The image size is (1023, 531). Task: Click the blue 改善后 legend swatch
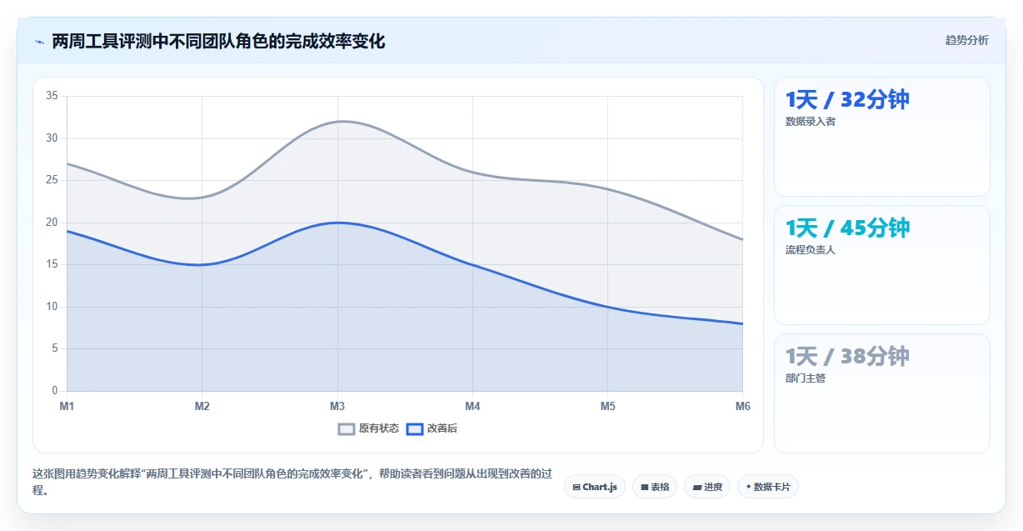(x=415, y=428)
